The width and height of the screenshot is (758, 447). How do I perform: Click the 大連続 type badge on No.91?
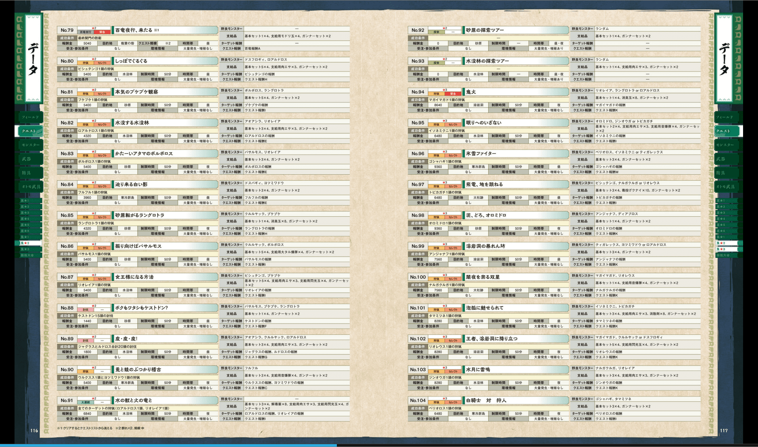[x=86, y=402]
